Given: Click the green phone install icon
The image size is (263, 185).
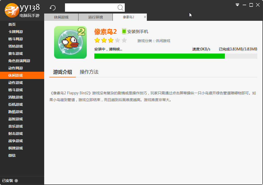Looking at the screenshot, I should [124, 31].
